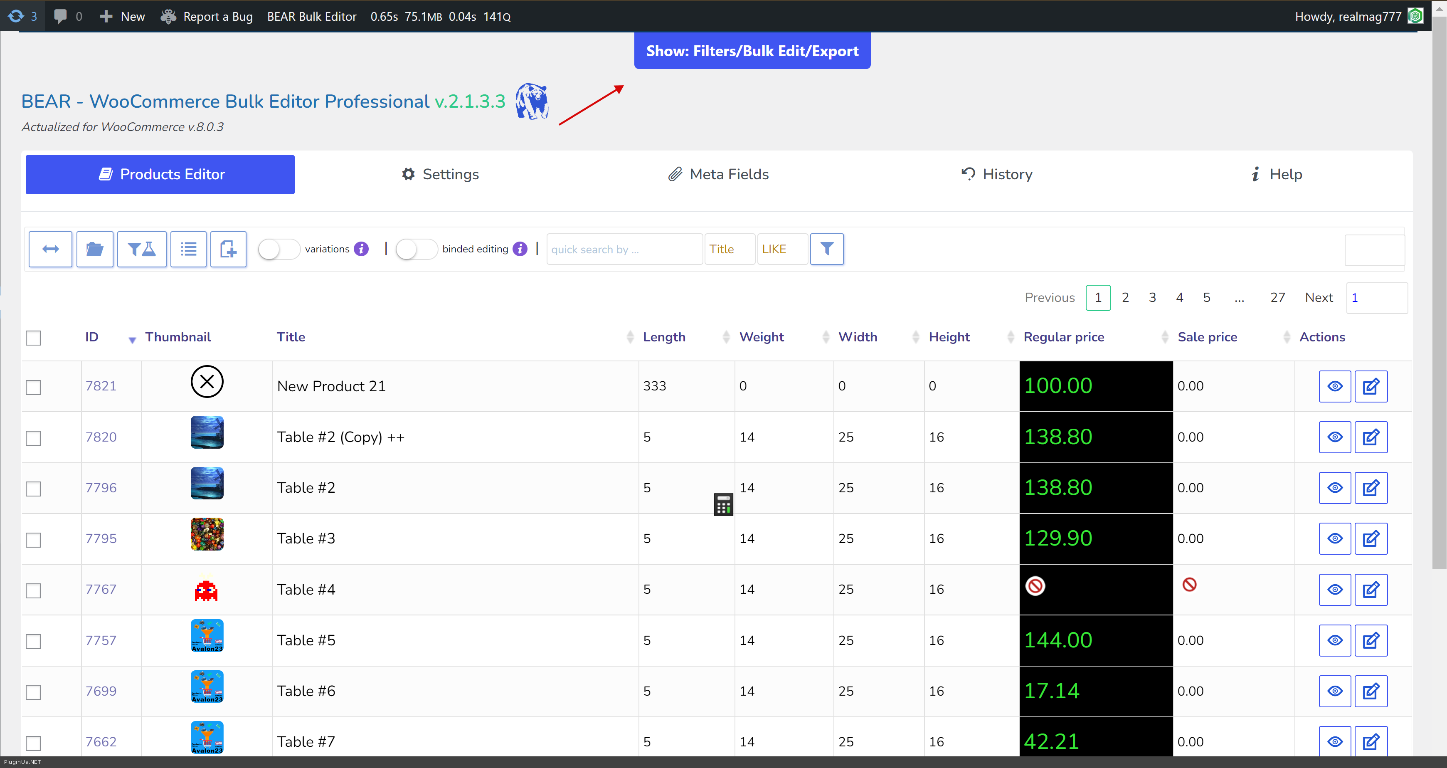The width and height of the screenshot is (1447, 768).
Task: Click the blocked sale price icon for Table #4
Action: click(1189, 585)
